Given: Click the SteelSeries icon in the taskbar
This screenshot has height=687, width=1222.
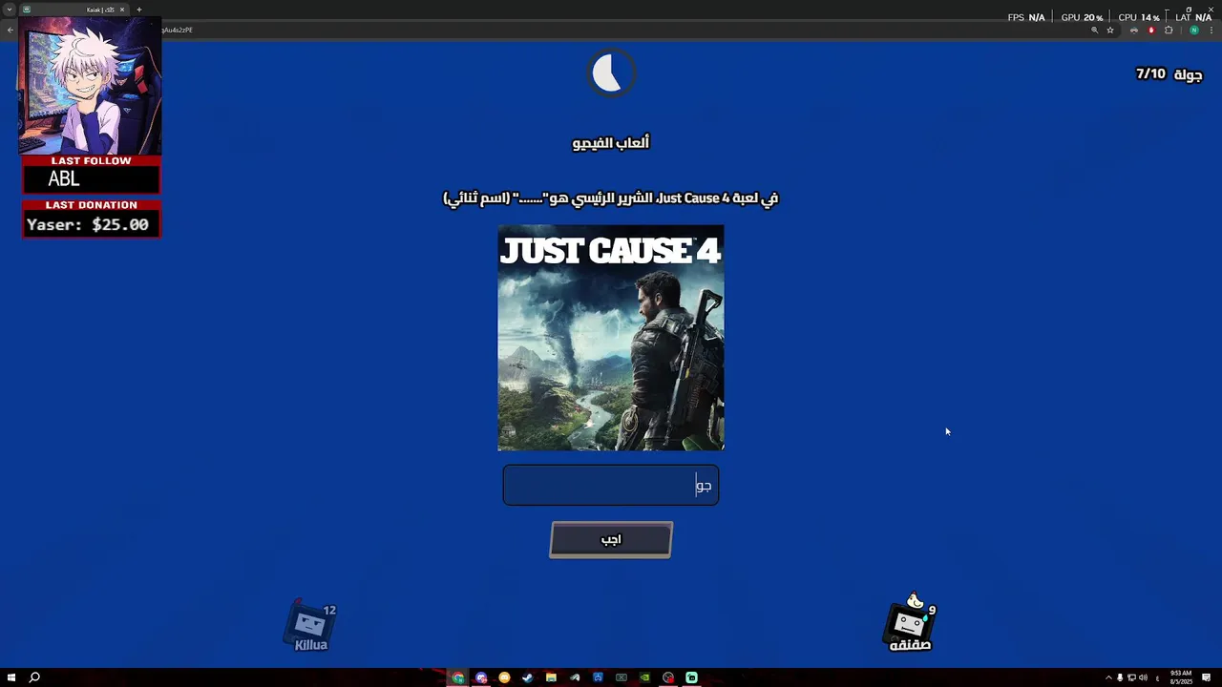Looking at the screenshot, I should click(x=575, y=677).
